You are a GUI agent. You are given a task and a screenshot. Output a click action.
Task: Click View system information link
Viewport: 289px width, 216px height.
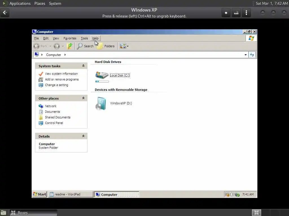[x=61, y=74]
